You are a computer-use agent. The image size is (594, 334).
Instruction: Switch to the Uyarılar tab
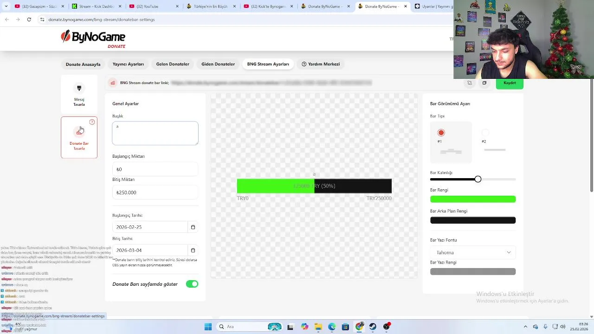(433, 6)
